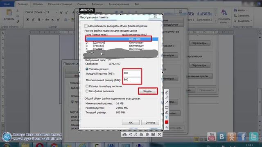This screenshot has width=262, height=147.
Task: Switch to the Главная ribbon tab
Action: click(23, 4)
